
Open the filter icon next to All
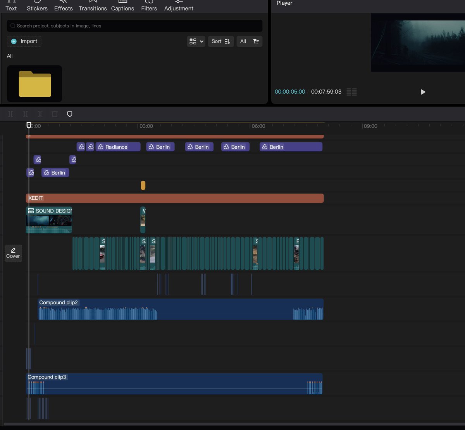(256, 41)
